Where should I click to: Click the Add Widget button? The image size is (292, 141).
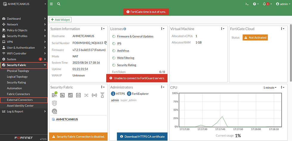coord(60,20)
